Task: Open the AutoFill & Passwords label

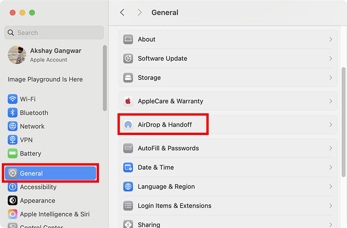Action: pos(168,148)
